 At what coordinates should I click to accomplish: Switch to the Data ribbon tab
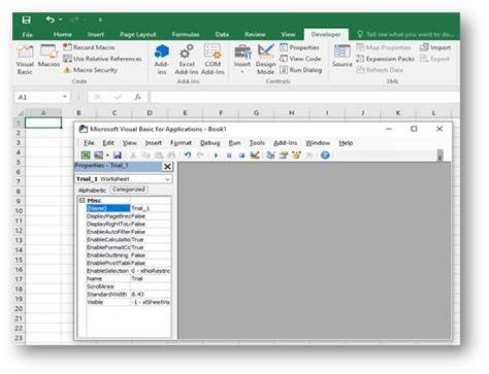click(x=221, y=35)
